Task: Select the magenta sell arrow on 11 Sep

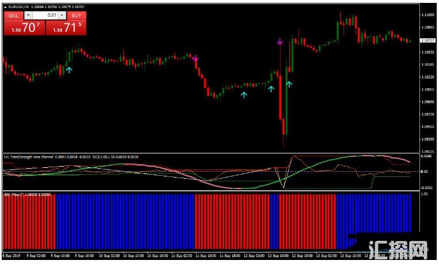Action: [x=195, y=59]
